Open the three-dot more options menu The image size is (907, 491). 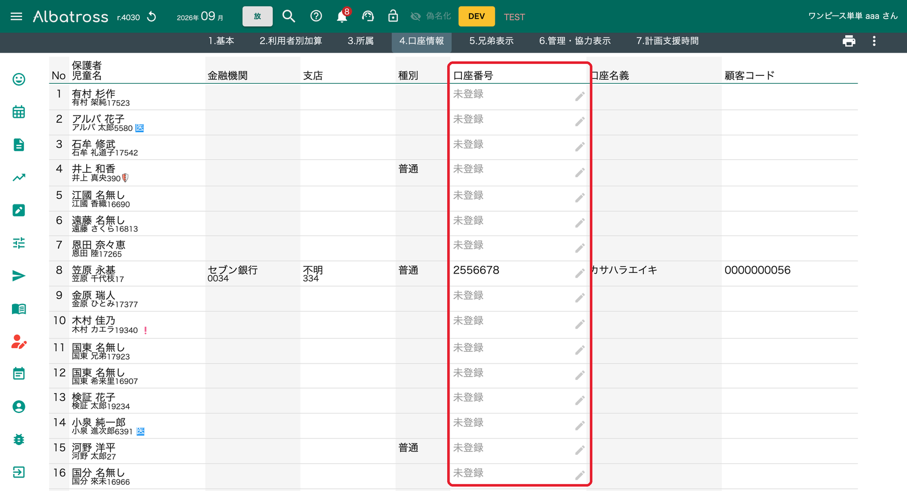point(874,41)
